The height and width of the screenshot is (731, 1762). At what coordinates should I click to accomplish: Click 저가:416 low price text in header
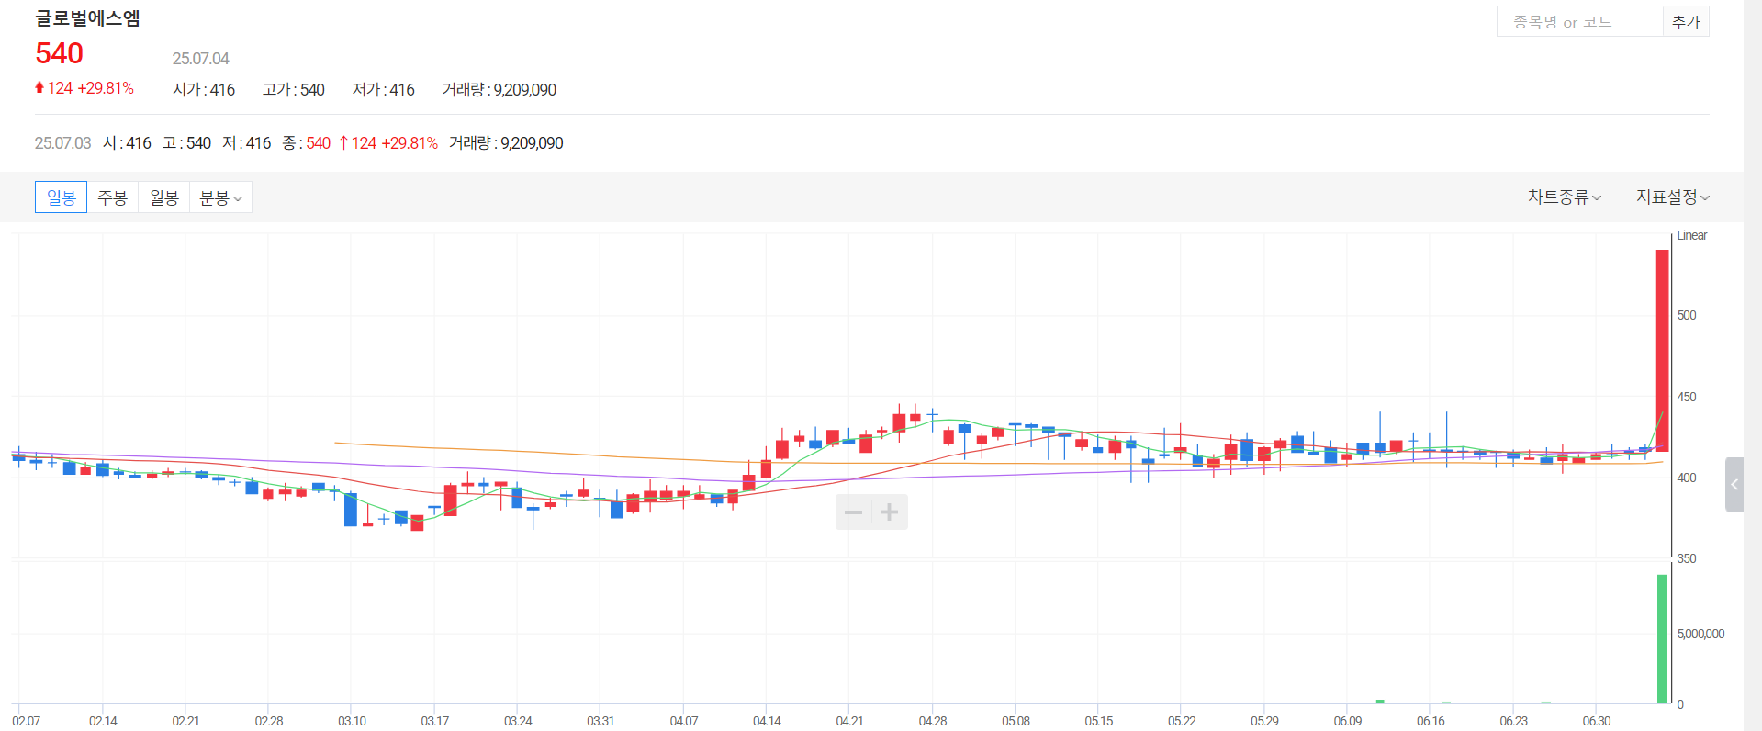pos(384,89)
